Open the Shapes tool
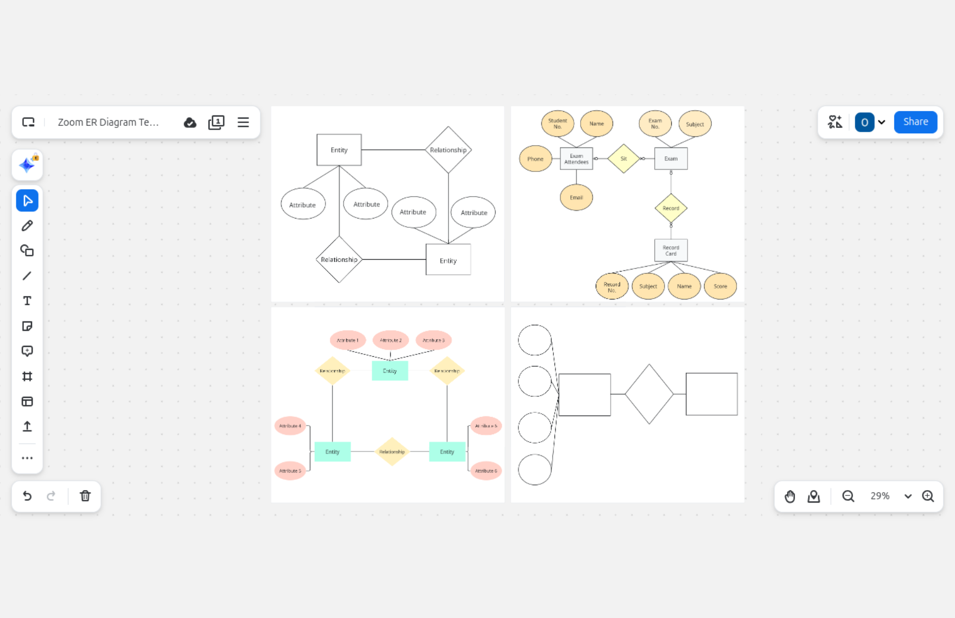 [x=27, y=250]
